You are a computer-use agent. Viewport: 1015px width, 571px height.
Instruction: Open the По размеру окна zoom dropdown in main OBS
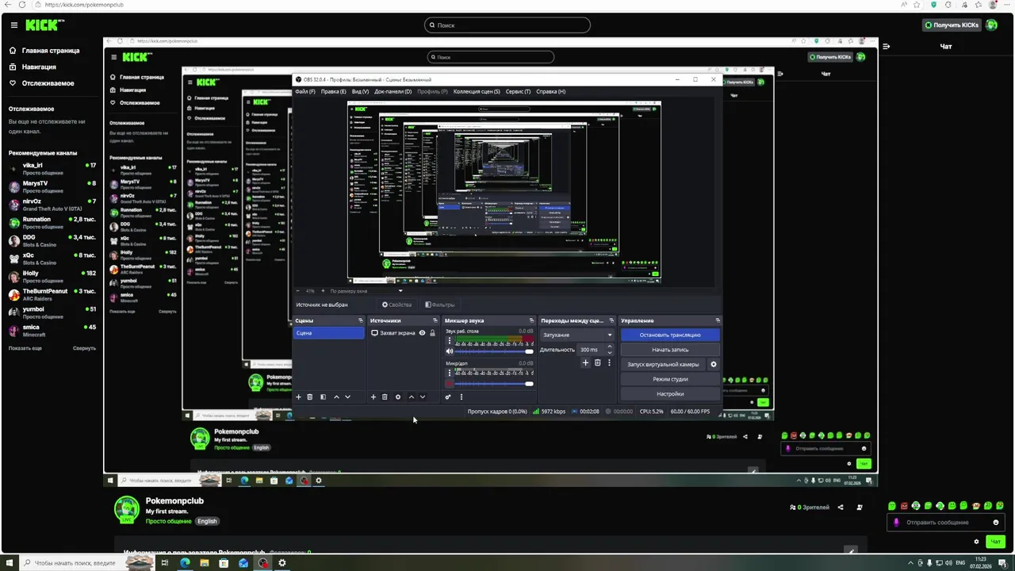click(x=366, y=291)
